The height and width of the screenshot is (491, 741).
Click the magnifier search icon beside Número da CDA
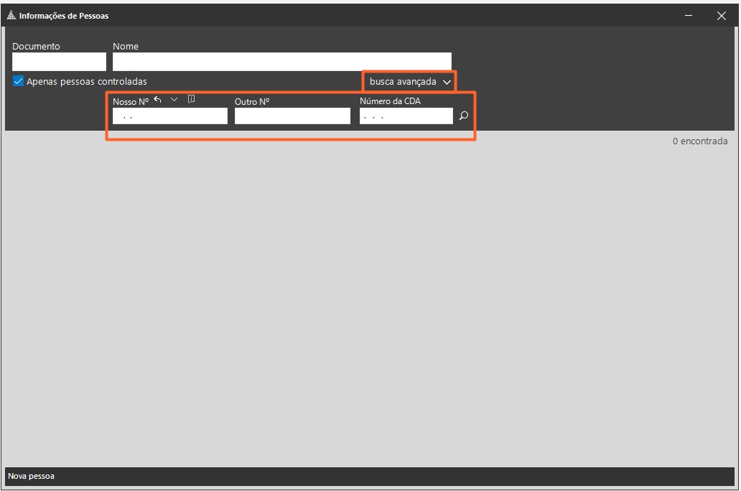(x=463, y=116)
